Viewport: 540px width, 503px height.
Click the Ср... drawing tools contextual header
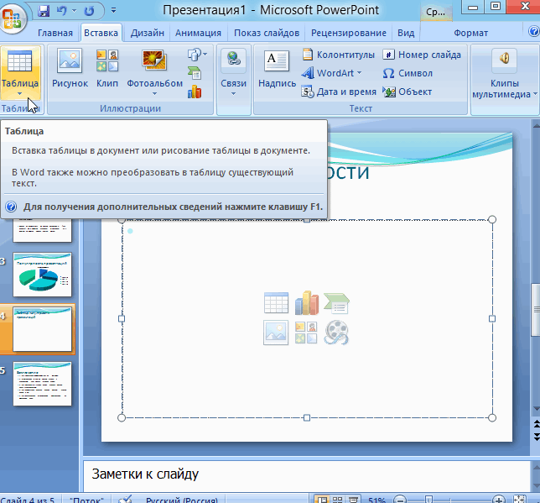(x=436, y=12)
